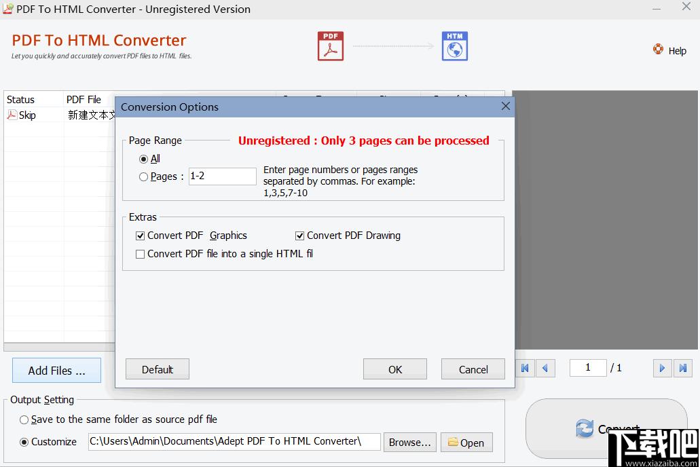Viewport: 700px width, 467px height.
Task: Click the red PDF icon in header
Action: coord(331,46)
